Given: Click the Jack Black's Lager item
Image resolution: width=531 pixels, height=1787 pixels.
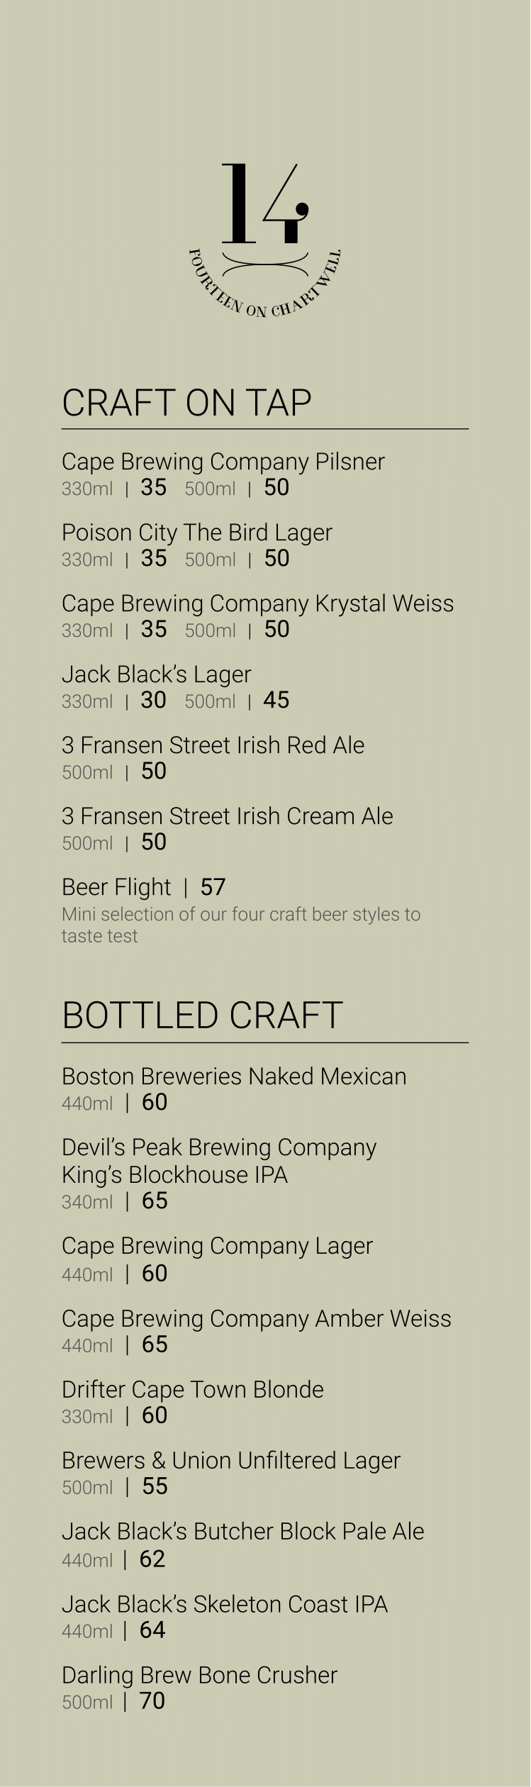Looking at the screenshot, I should (156, 674).
